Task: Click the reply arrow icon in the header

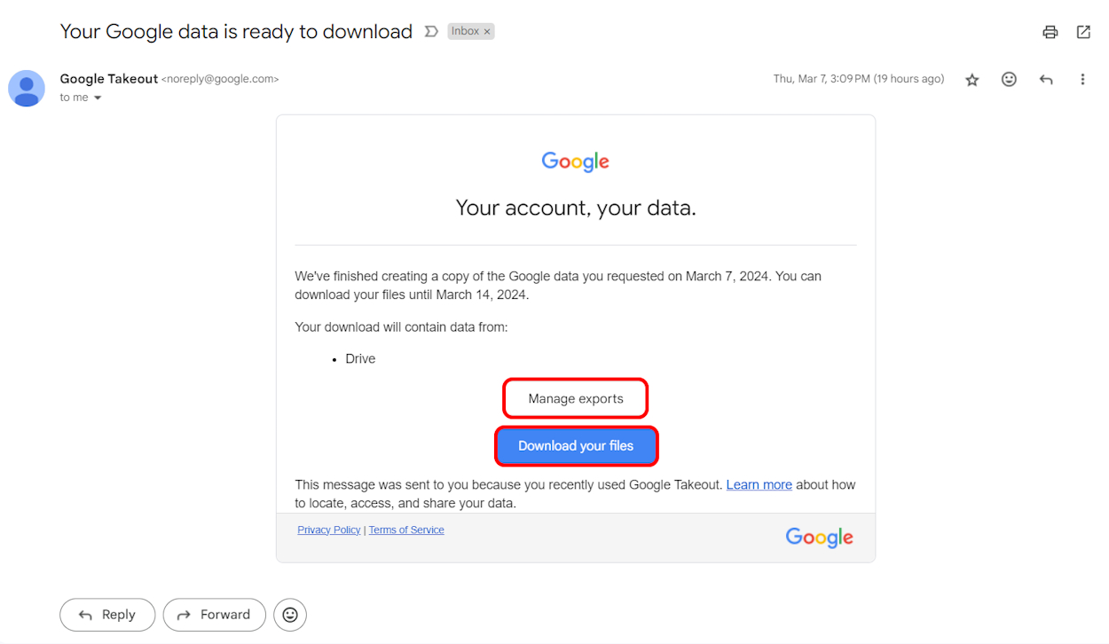Action: pyautogui.click(x=1046, y=79)
